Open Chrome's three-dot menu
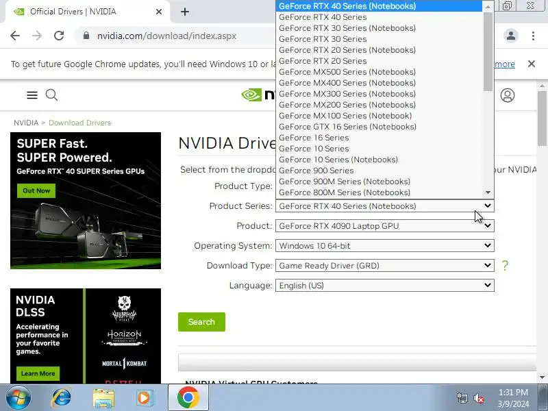This screenshot has width=548, height=411. point(533,36)
